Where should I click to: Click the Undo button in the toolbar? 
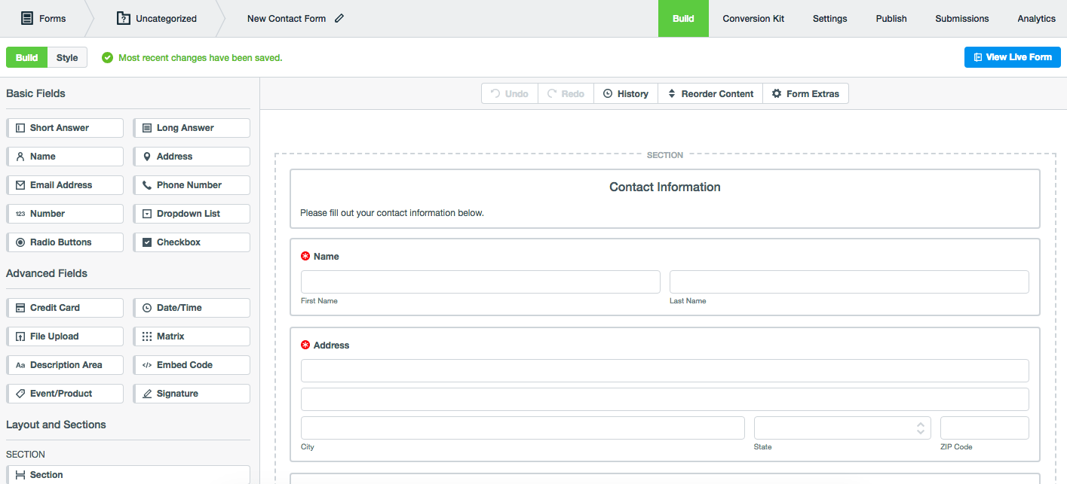509,93
